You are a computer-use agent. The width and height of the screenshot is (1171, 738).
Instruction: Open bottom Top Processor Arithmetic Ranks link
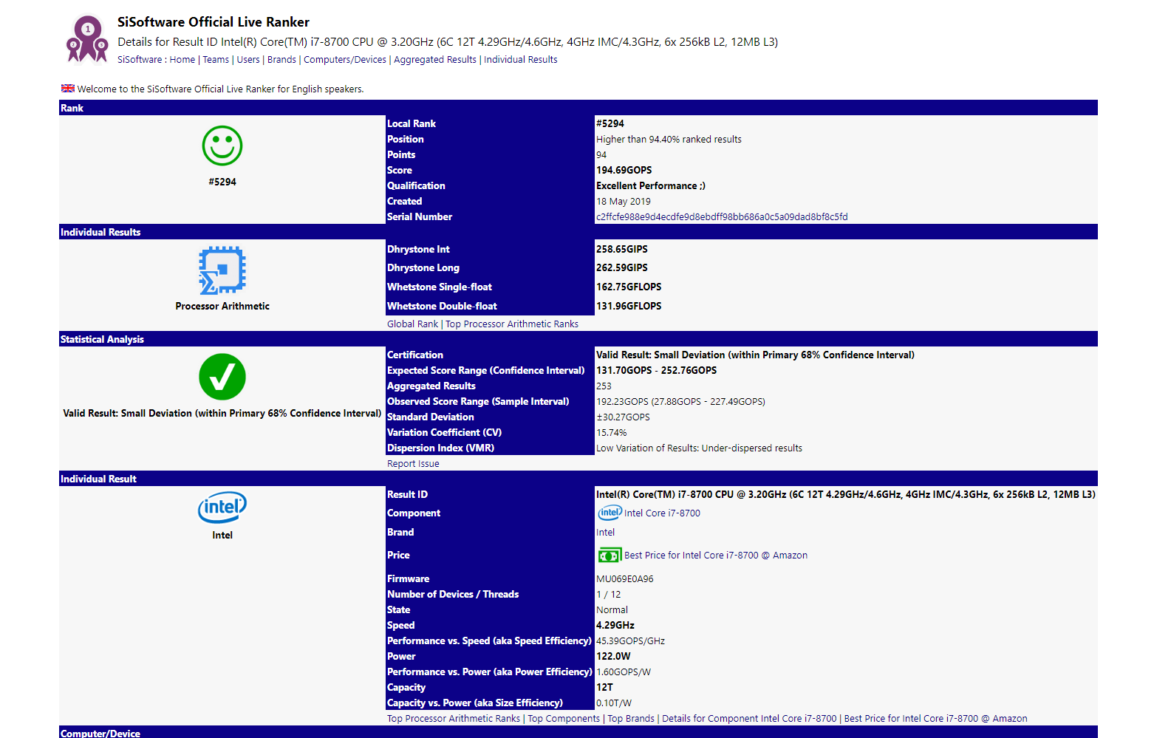[x=454, y=719]
